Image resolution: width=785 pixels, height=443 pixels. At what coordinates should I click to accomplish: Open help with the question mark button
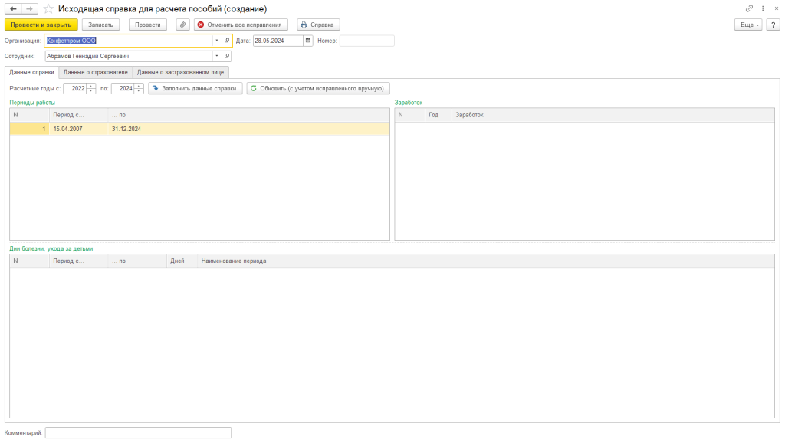pos(774,25)
